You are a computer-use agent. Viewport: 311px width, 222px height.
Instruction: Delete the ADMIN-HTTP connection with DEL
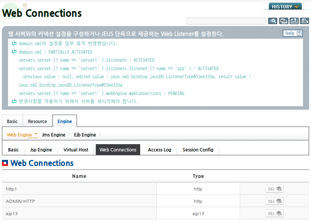[275, 201]
